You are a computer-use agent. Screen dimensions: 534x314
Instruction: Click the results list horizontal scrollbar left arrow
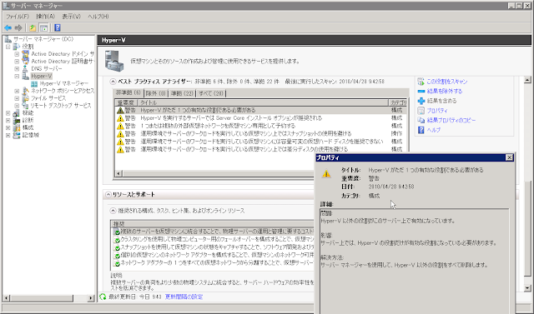click(x=118, y=173)
